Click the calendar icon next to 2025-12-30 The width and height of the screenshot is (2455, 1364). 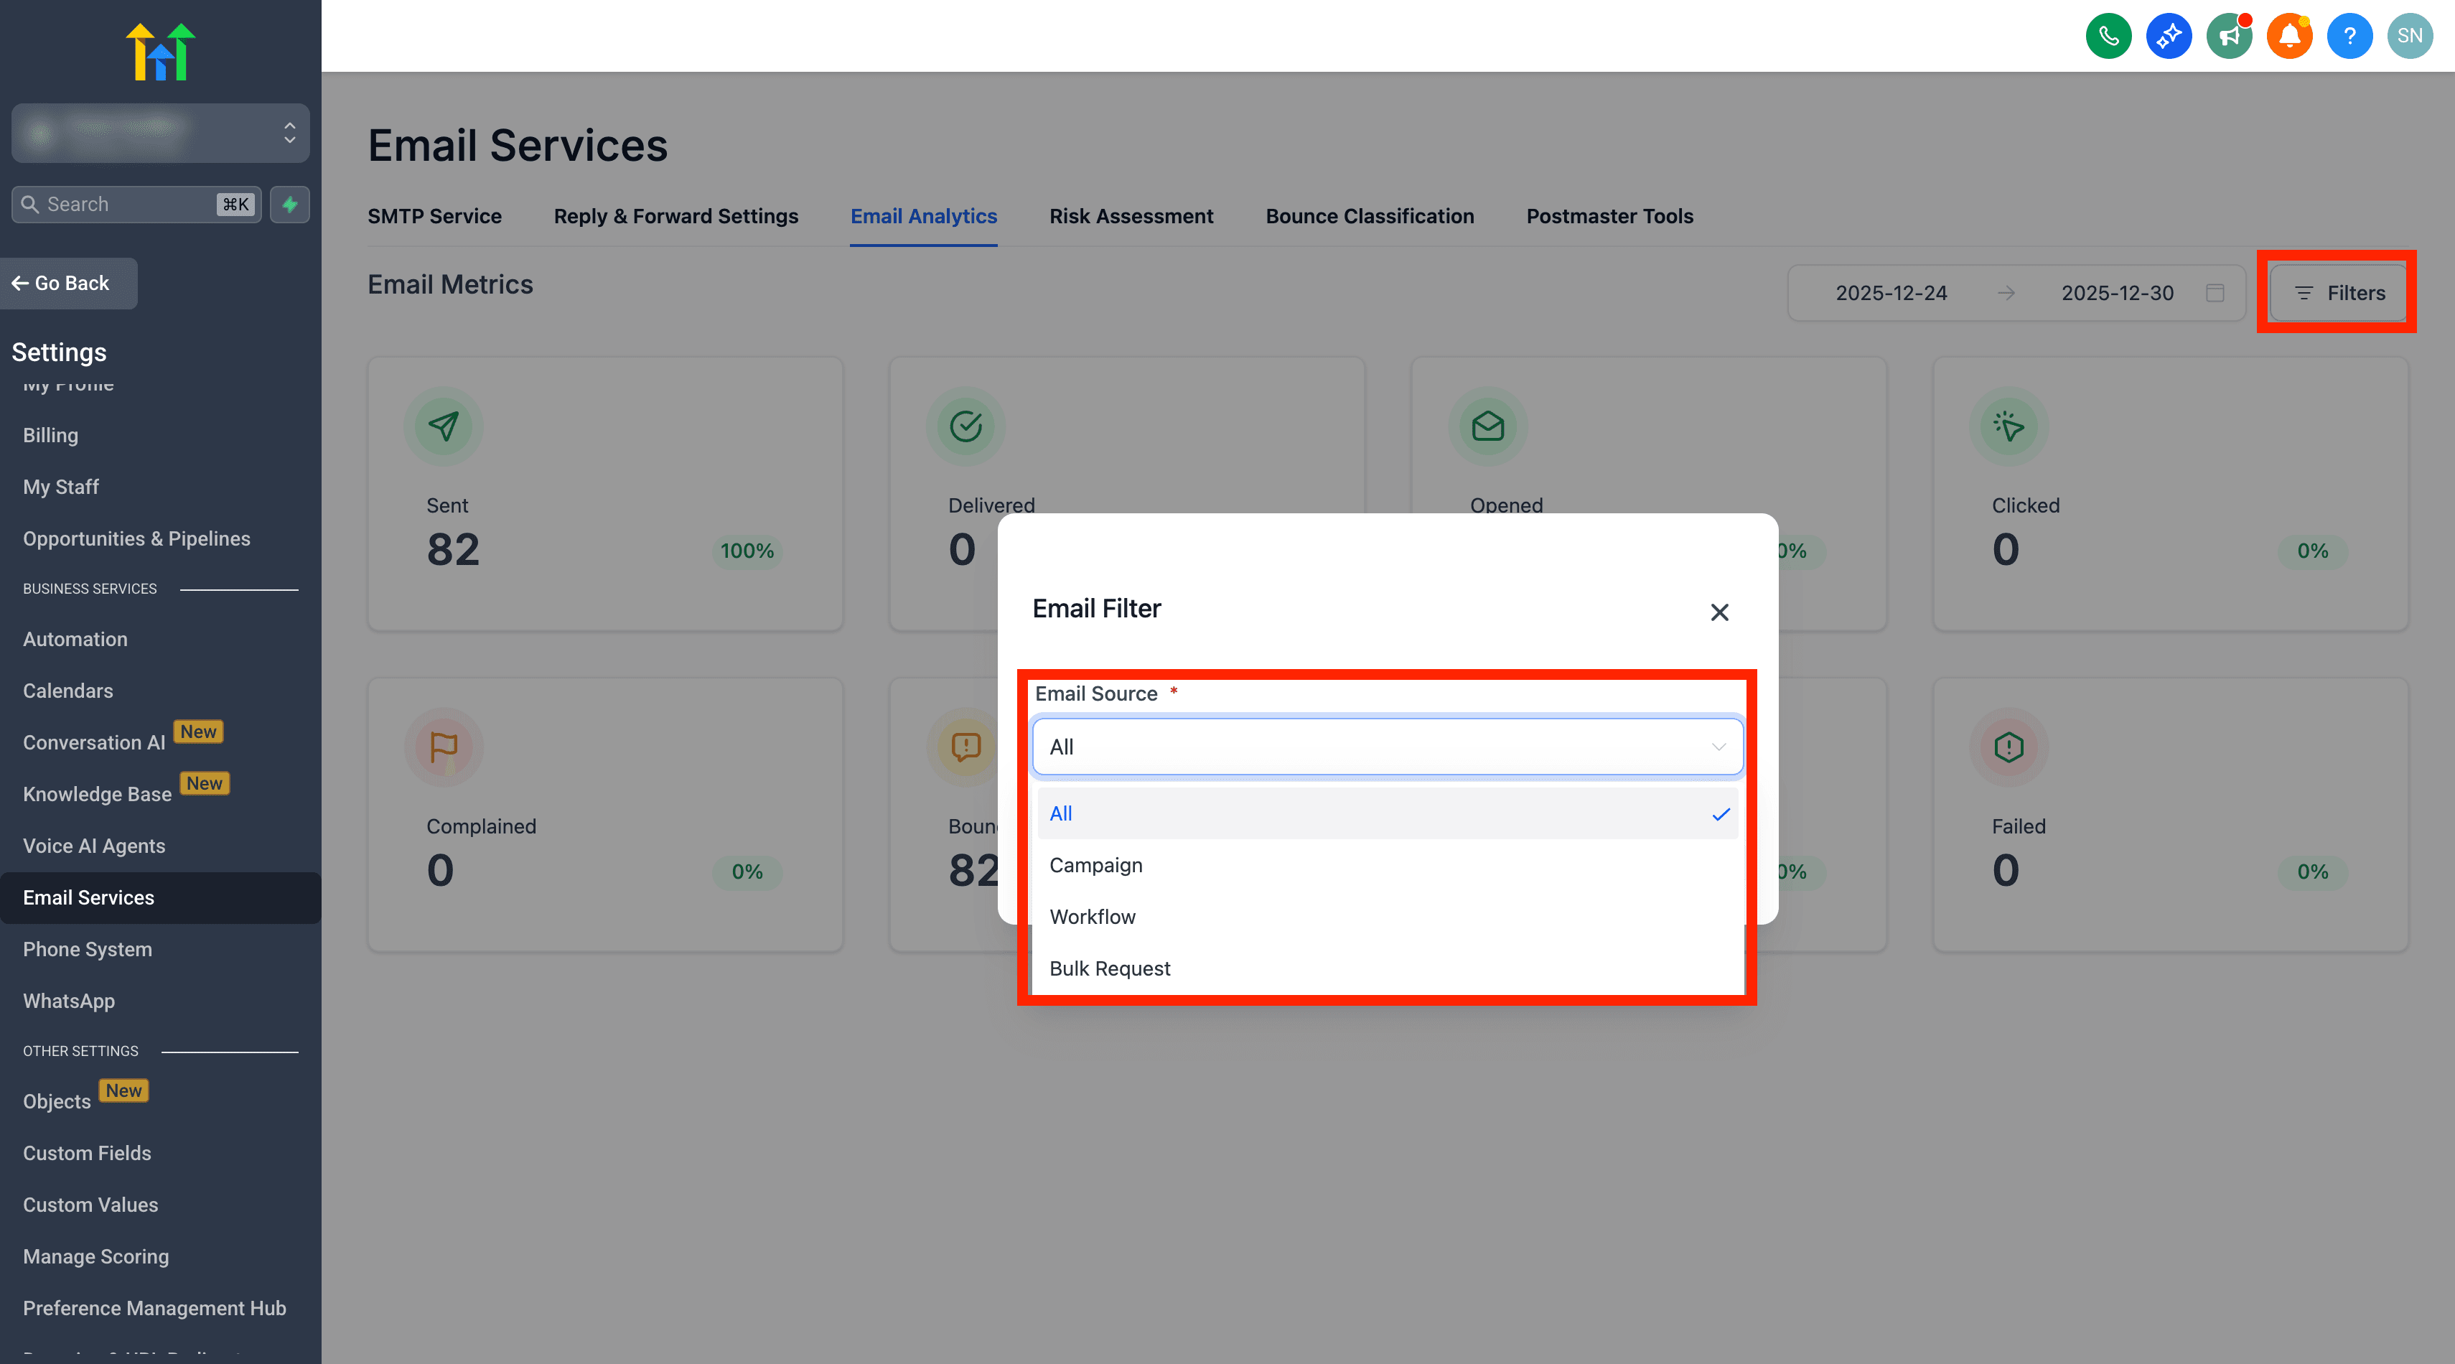(2216, 293)
